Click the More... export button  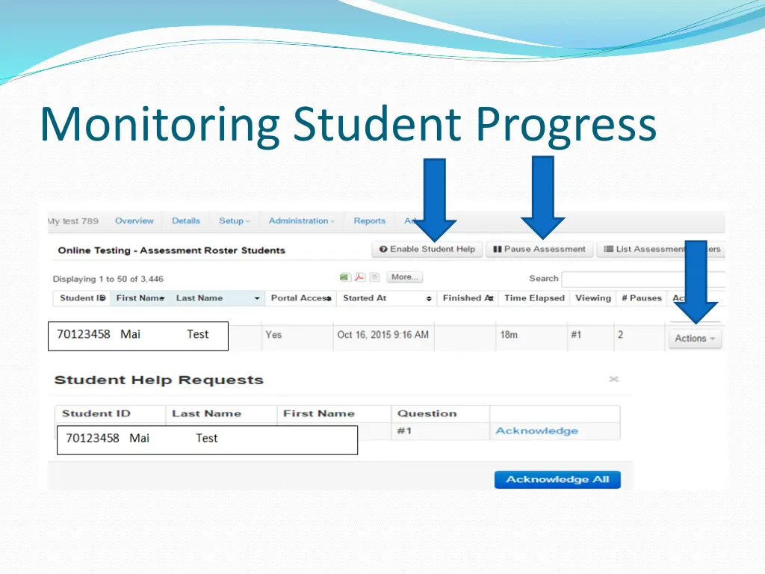point(404,277)
